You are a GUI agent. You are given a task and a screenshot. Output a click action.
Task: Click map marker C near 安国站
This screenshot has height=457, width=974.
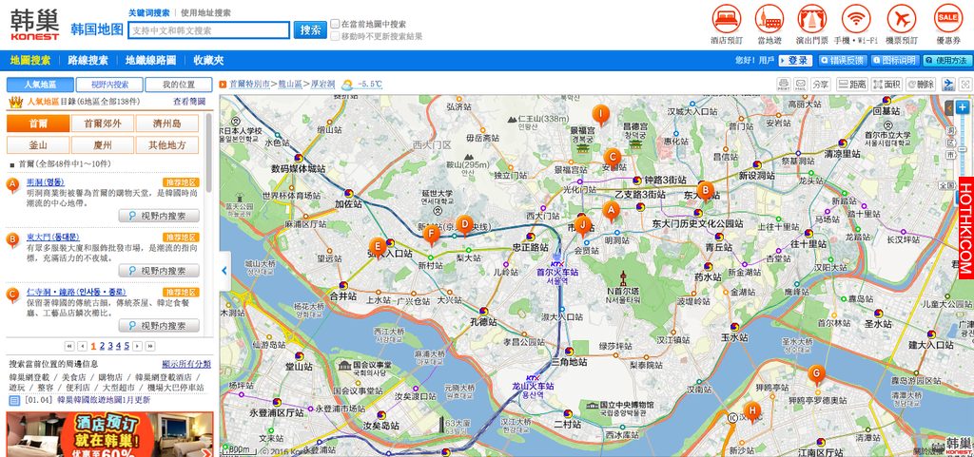tap(613, 158)
